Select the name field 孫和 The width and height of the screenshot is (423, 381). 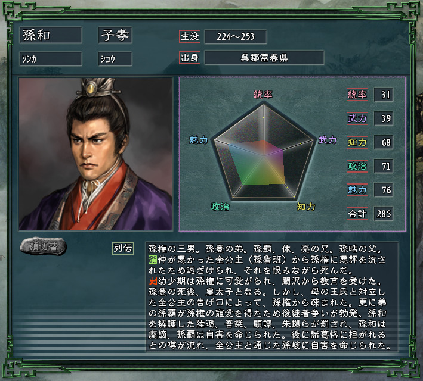(51, 35)
